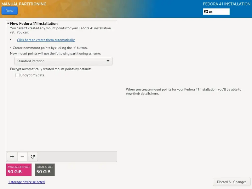Click the gray TOTAL SPACE badge
The image size is (252, 189).
pos(44,169)
